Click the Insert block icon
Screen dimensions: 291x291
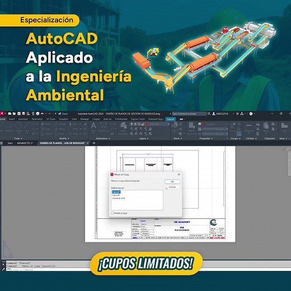coord(174,127)
